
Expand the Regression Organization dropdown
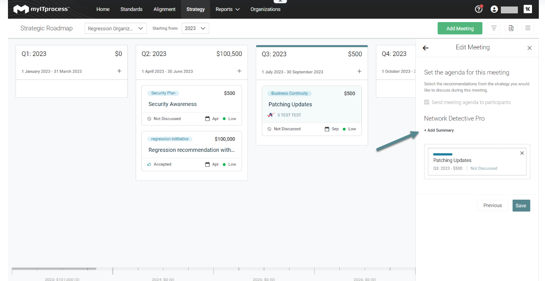(115, 29)
